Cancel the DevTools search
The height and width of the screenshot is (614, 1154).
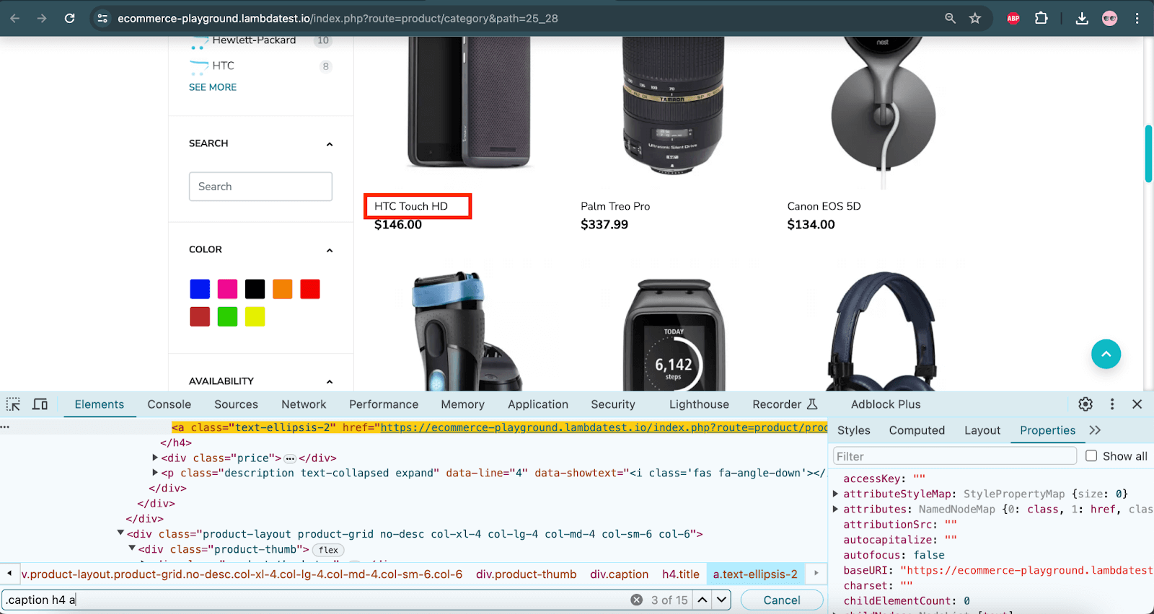click(782, 600)
